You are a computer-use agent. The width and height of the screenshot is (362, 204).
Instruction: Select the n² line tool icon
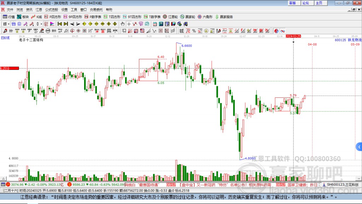pyautogui.click(x=60, y=31)
